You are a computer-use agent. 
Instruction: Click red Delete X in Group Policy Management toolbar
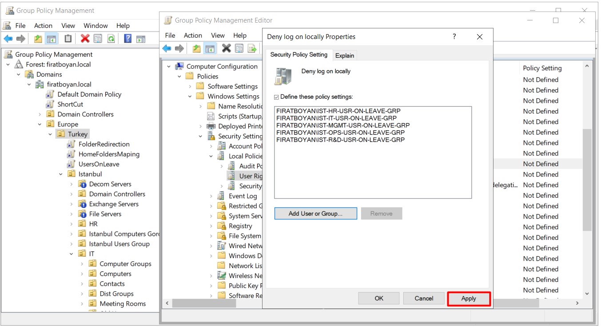coord(85,39)
